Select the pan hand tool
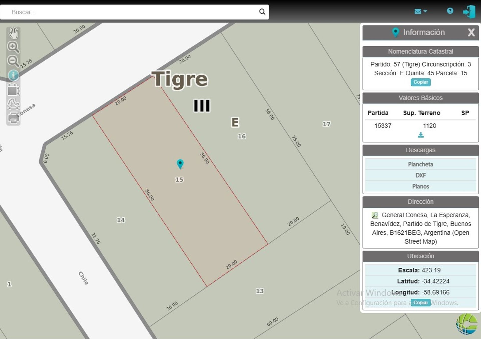The width and height of the screenshot is (481, 339). (13, 33)
